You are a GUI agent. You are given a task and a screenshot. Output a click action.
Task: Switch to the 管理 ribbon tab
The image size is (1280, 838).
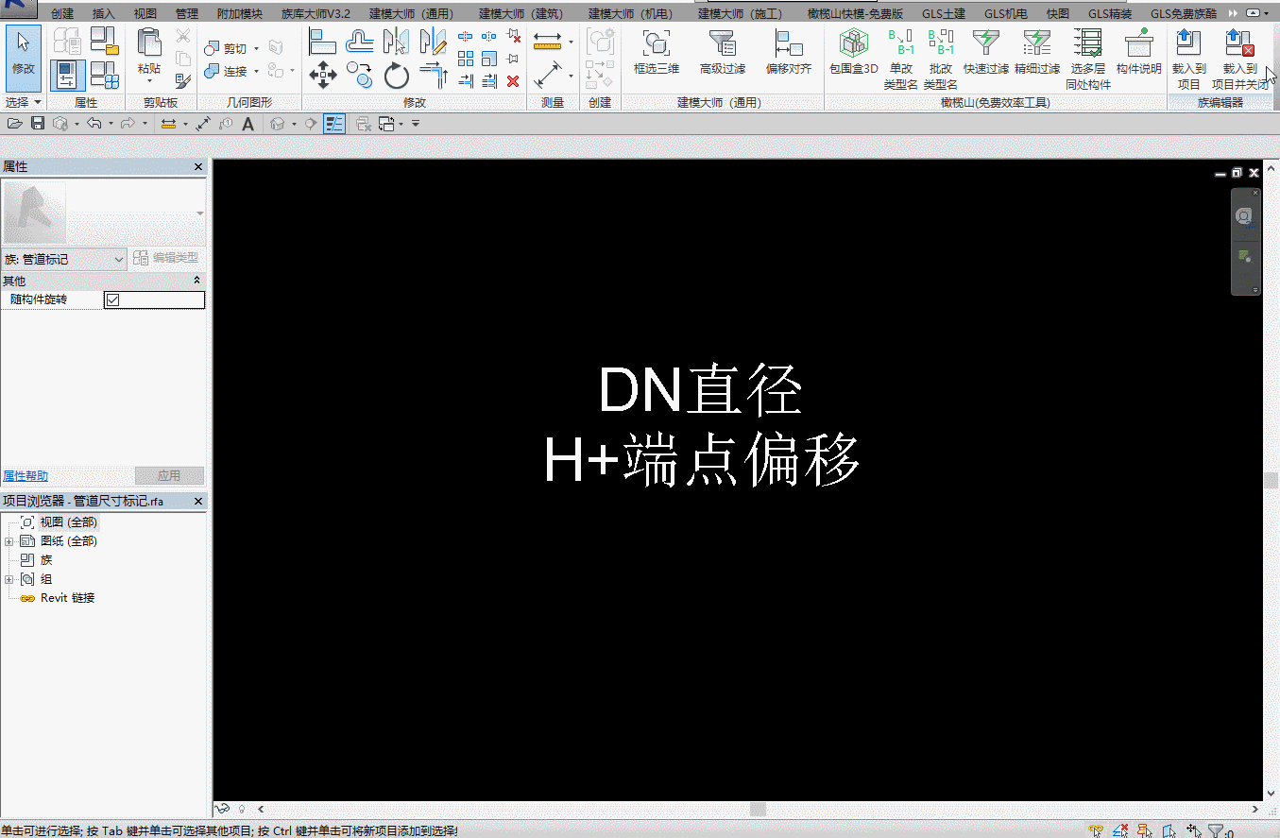coord(187,14)
